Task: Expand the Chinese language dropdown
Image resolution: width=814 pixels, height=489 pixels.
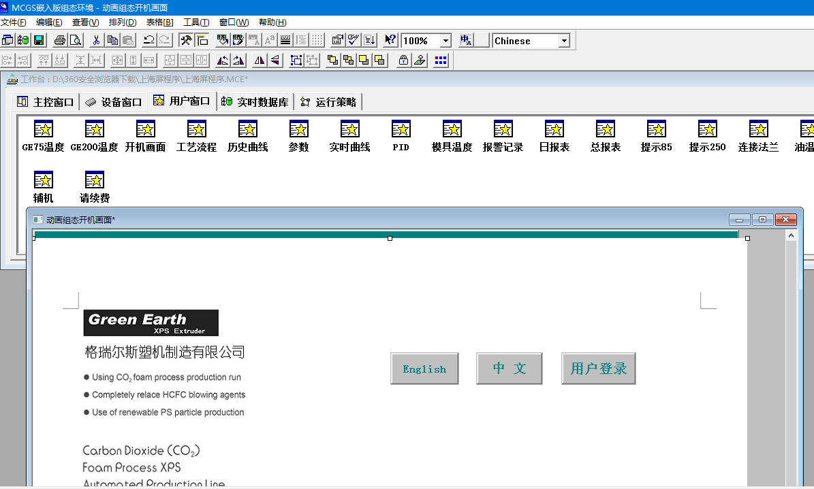Action: click(564, 41)
